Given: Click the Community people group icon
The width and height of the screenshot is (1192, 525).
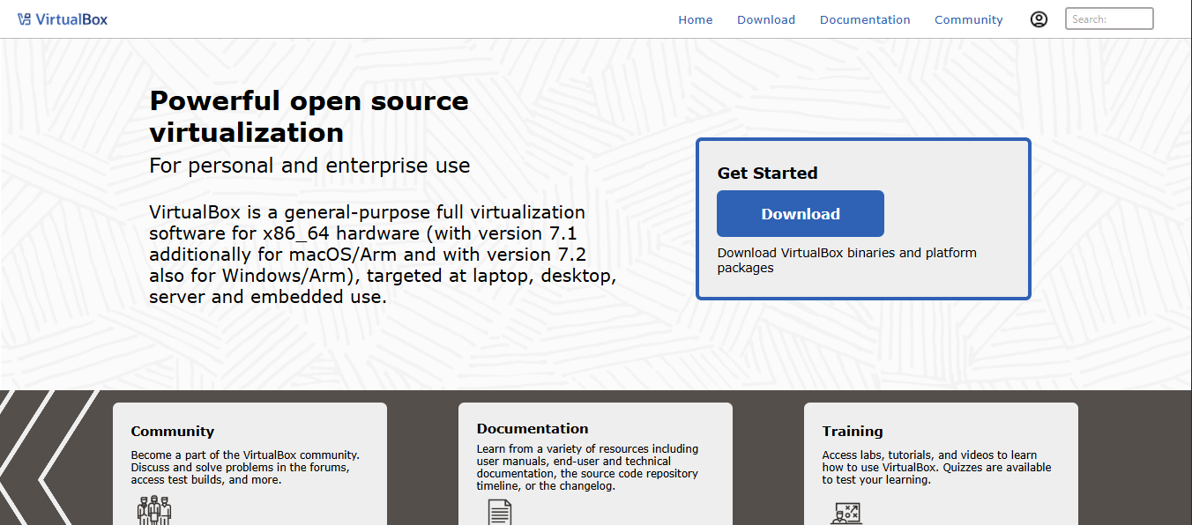Looking at the screenshot, I should click(154, 511).
